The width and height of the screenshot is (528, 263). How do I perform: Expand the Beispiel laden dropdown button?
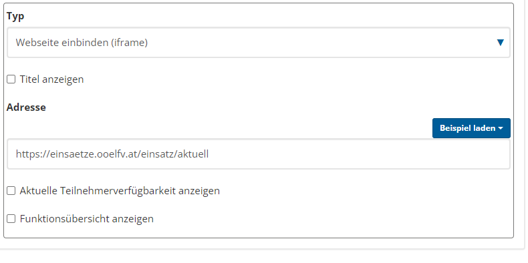pyautogui.click(x=471, y=128)
